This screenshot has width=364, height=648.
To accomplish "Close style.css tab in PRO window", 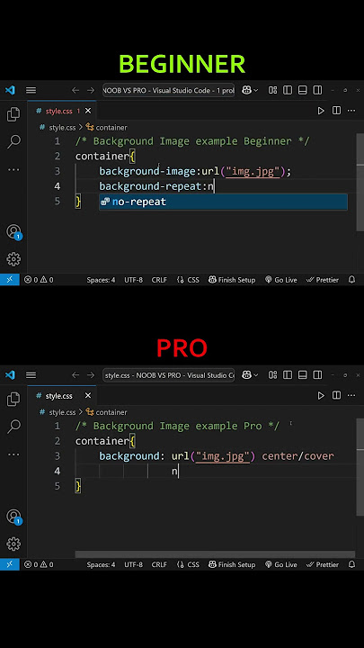I will (x=88, y=395).
